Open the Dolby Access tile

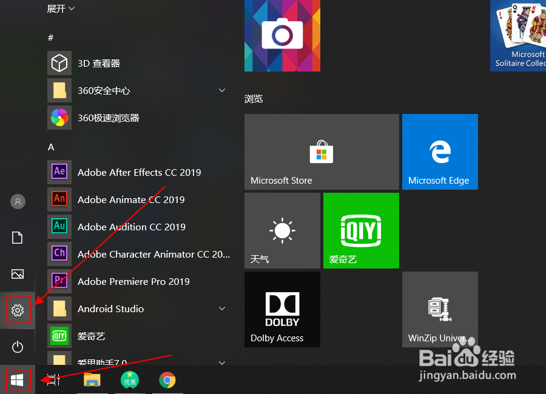tap(282, 309)
